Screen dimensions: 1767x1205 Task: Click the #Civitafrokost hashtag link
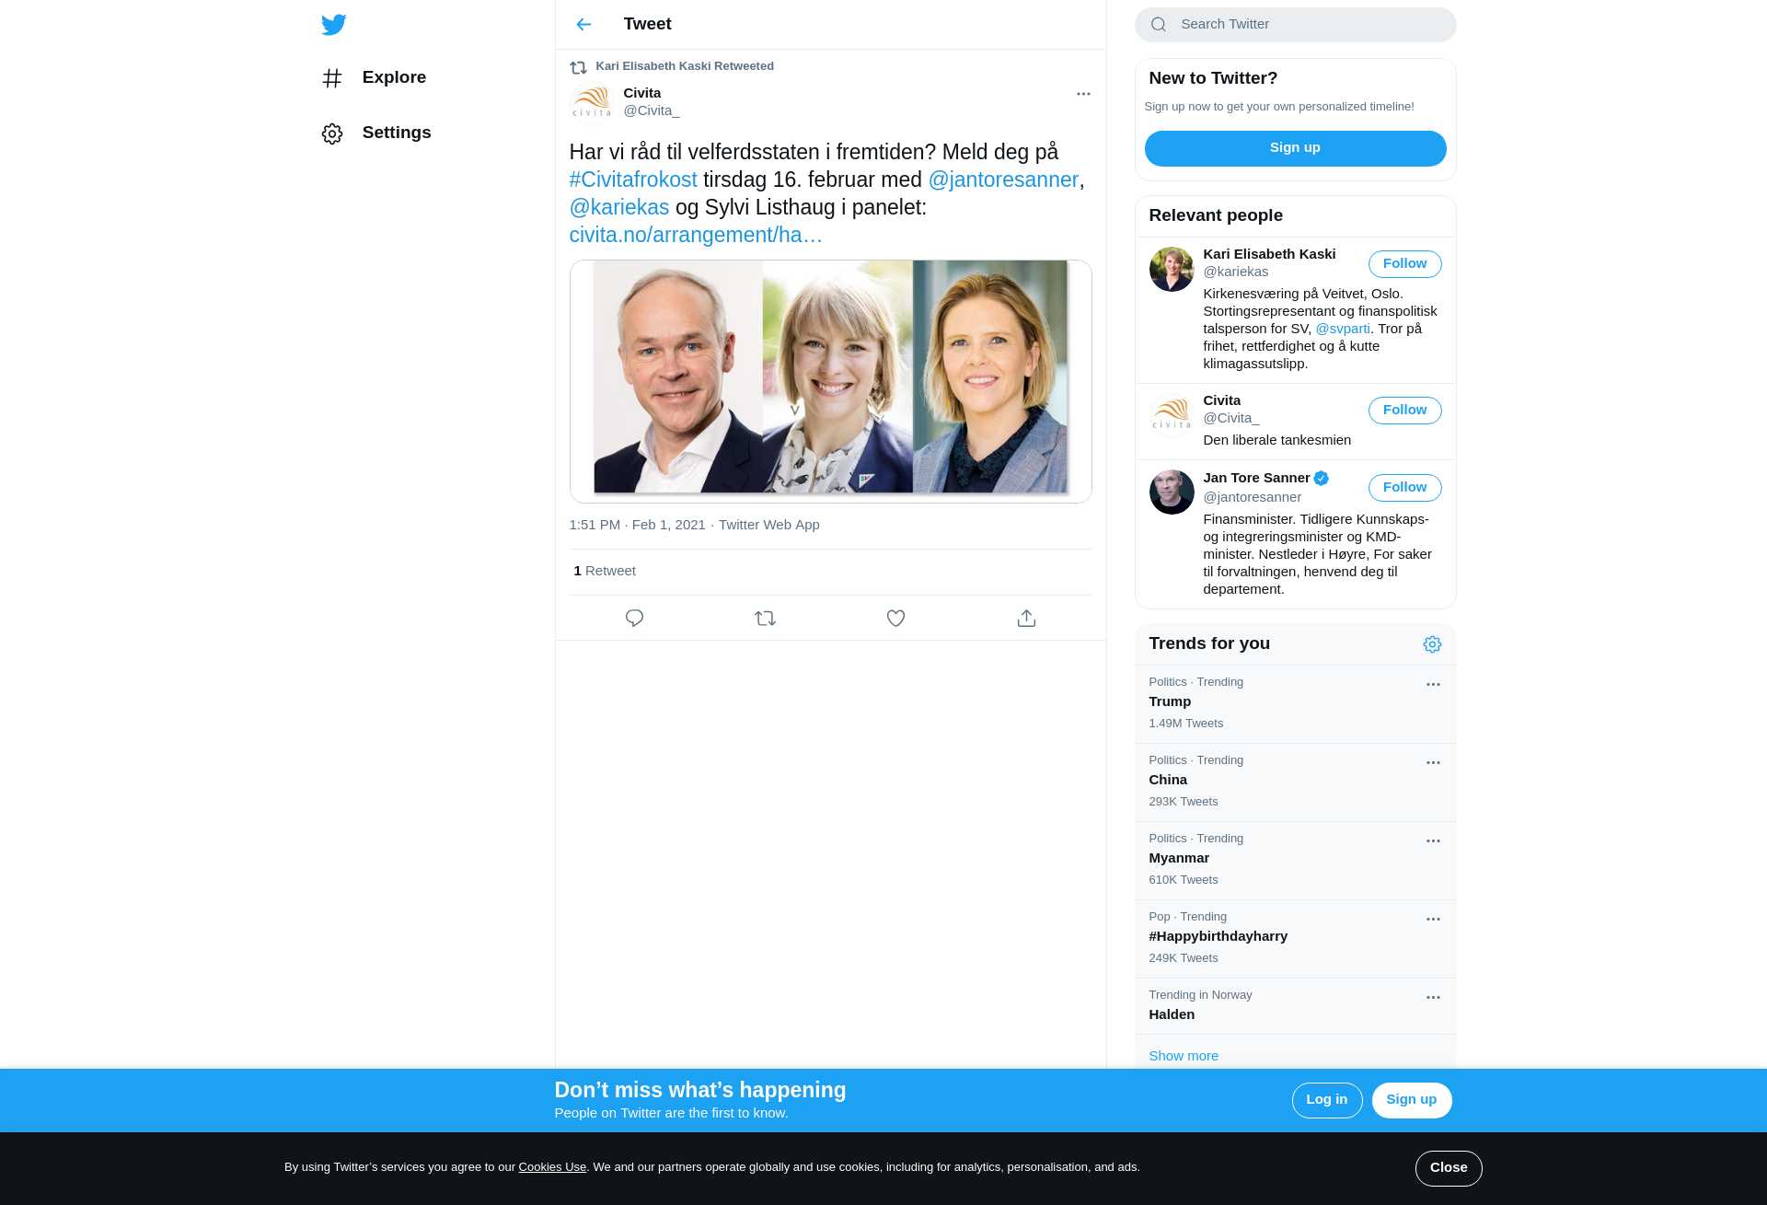point(633,180)
